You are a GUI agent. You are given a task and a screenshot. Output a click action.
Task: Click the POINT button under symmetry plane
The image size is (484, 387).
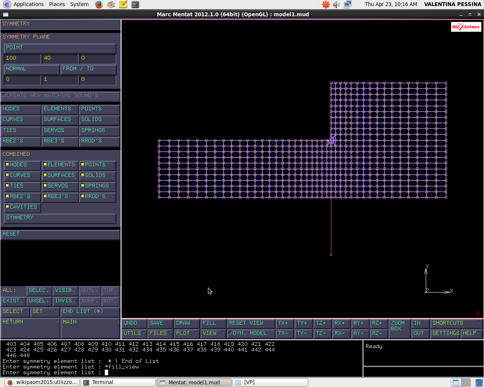pyautogui.click(x=60, y=48)
